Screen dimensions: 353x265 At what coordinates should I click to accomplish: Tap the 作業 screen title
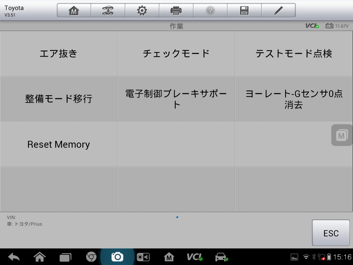coord(176,26)
